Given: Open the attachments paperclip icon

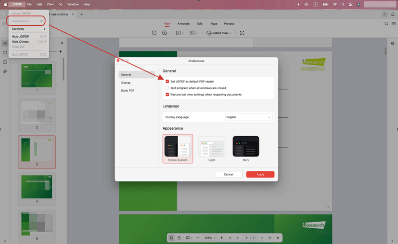Looking at the screenshot, I should [5, 72].
